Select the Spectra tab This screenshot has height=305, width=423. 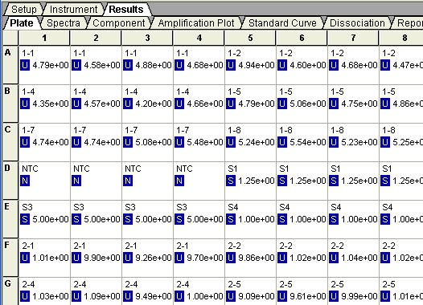[x=64, y=23]
